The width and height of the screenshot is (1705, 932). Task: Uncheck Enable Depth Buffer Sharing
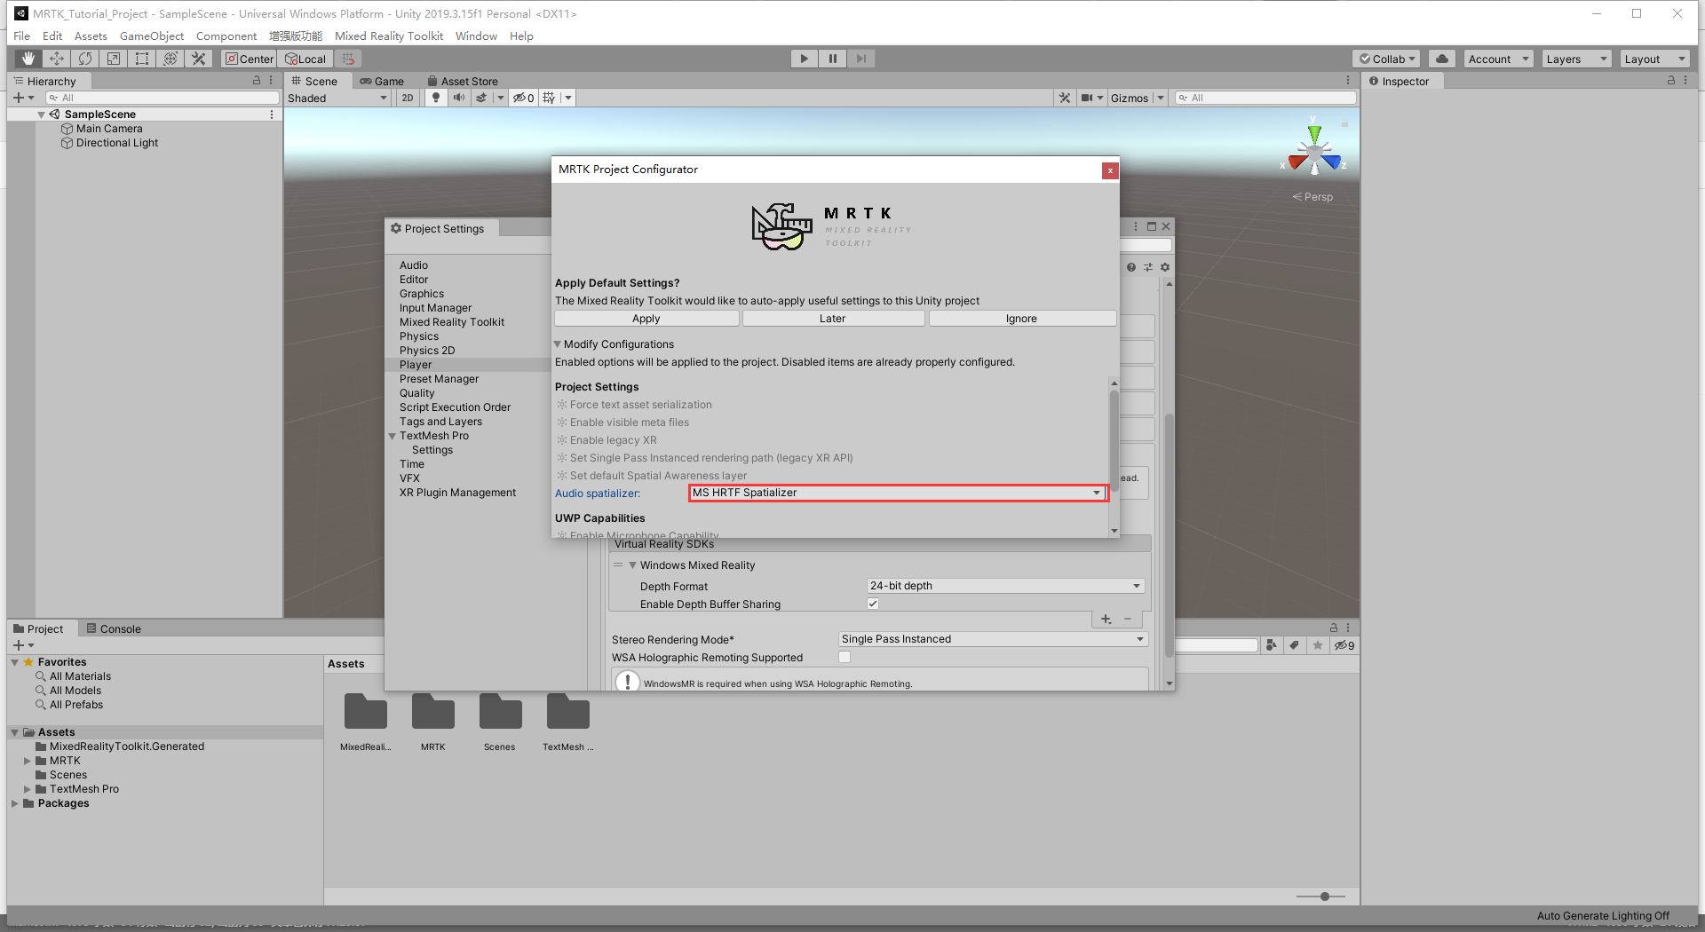click(x=873, y=604)
